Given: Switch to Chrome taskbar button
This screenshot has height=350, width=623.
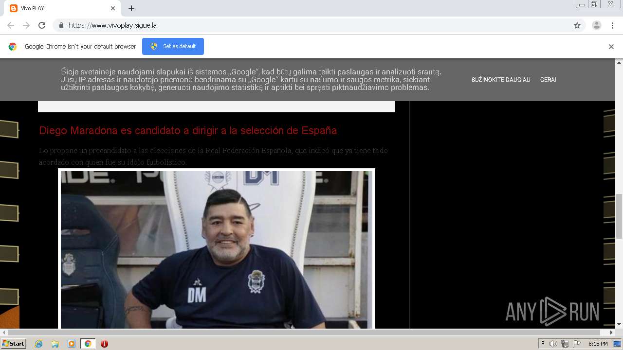Looking at the screenshot, I should tap(88, 344).
